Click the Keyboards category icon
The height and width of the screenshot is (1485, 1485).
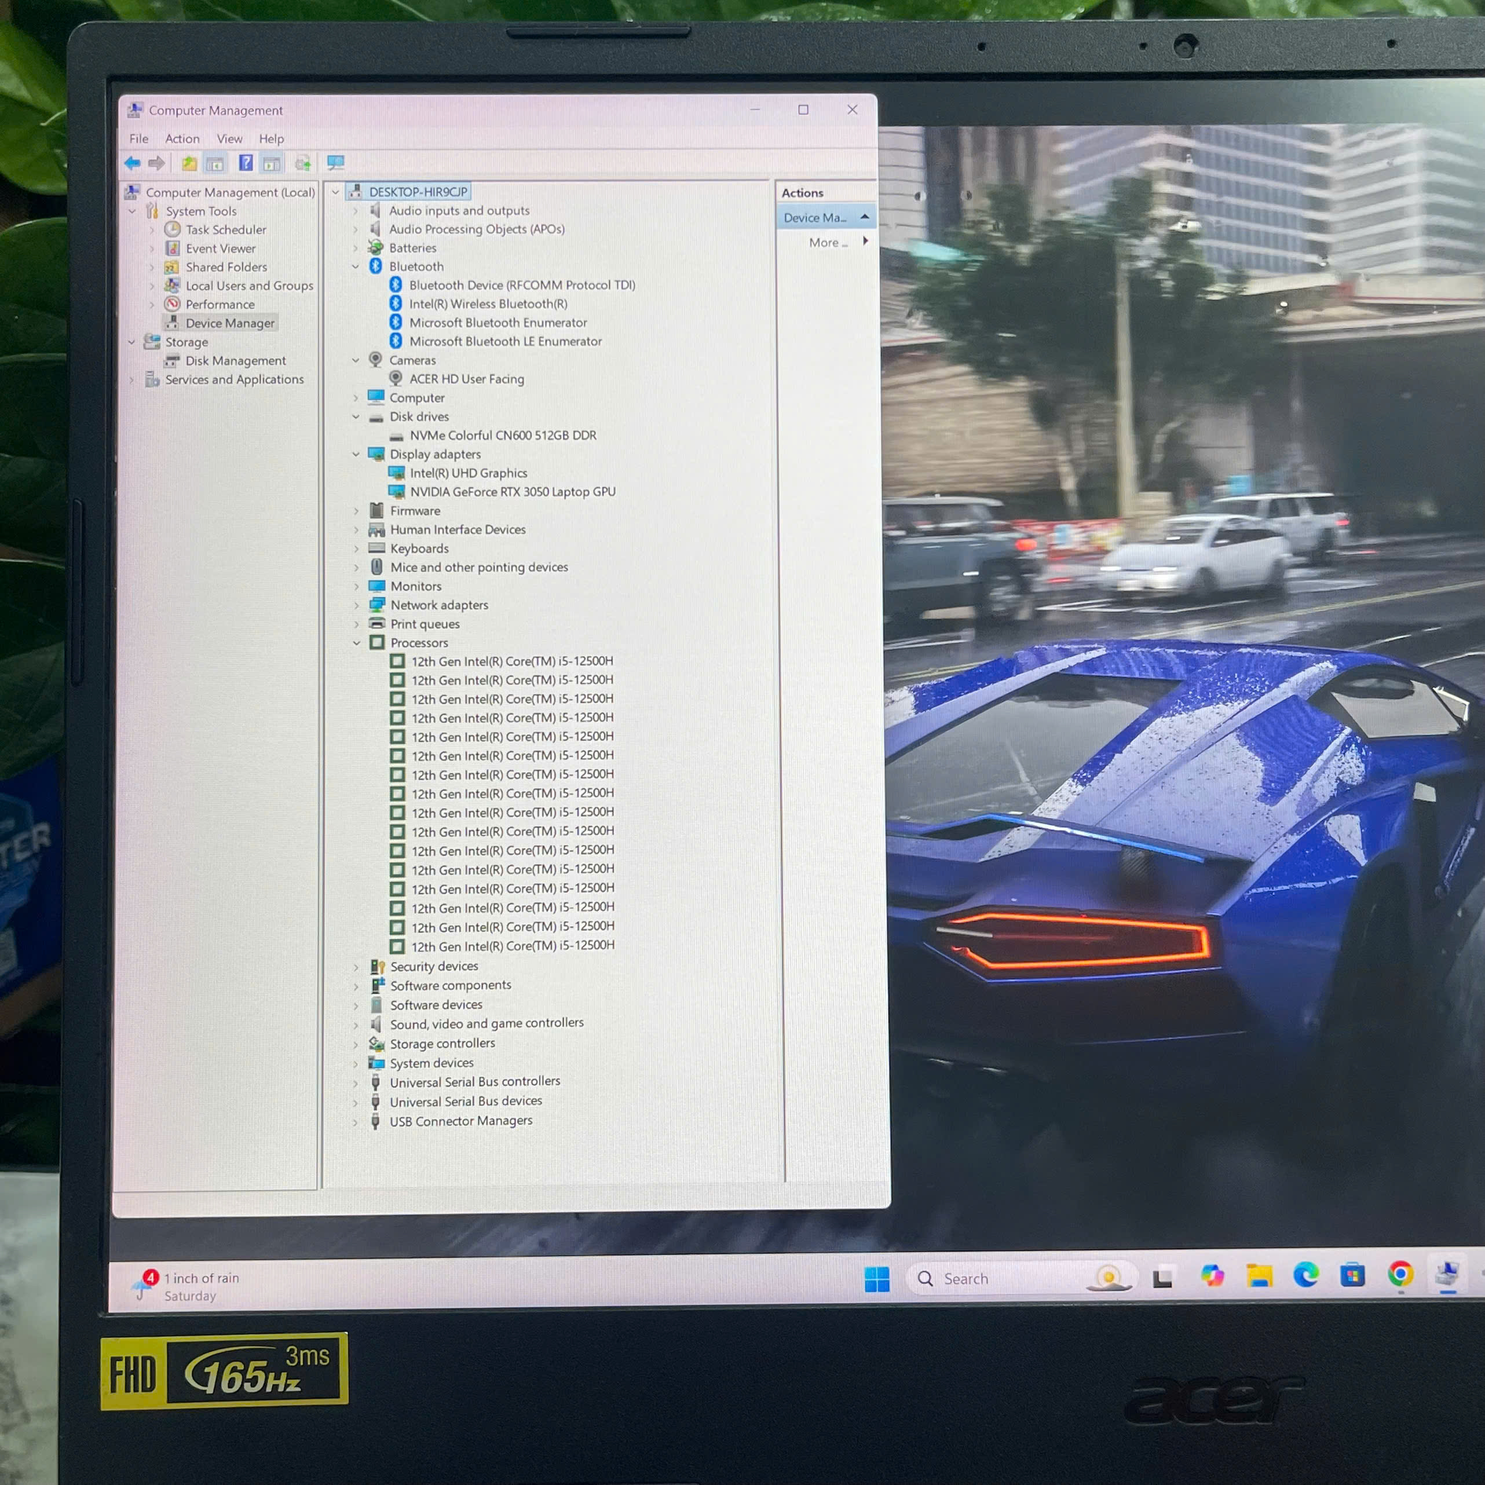pos(376,548)
